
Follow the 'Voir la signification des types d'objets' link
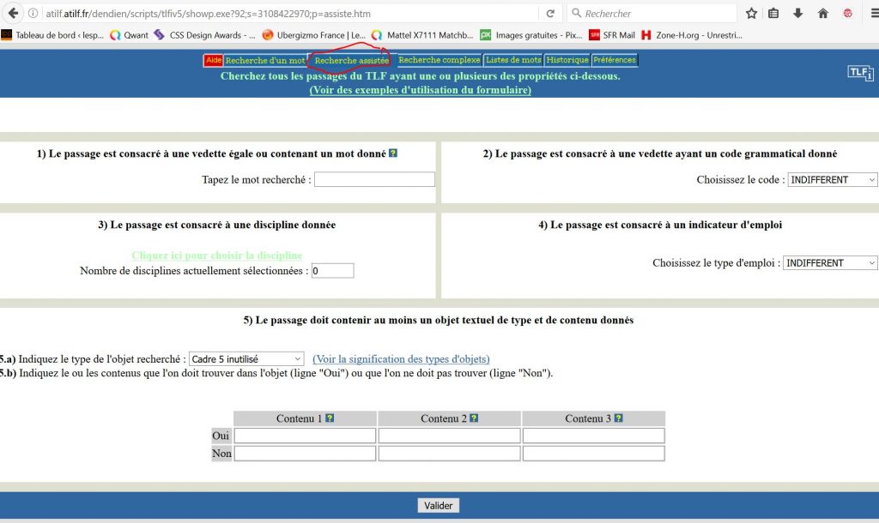(x=401, y=359)
